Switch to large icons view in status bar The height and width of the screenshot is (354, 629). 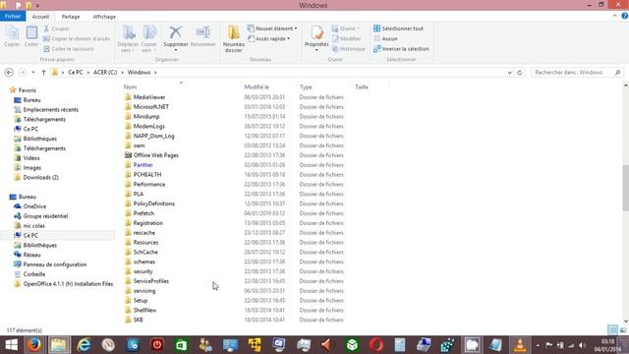tap(622, 330)
